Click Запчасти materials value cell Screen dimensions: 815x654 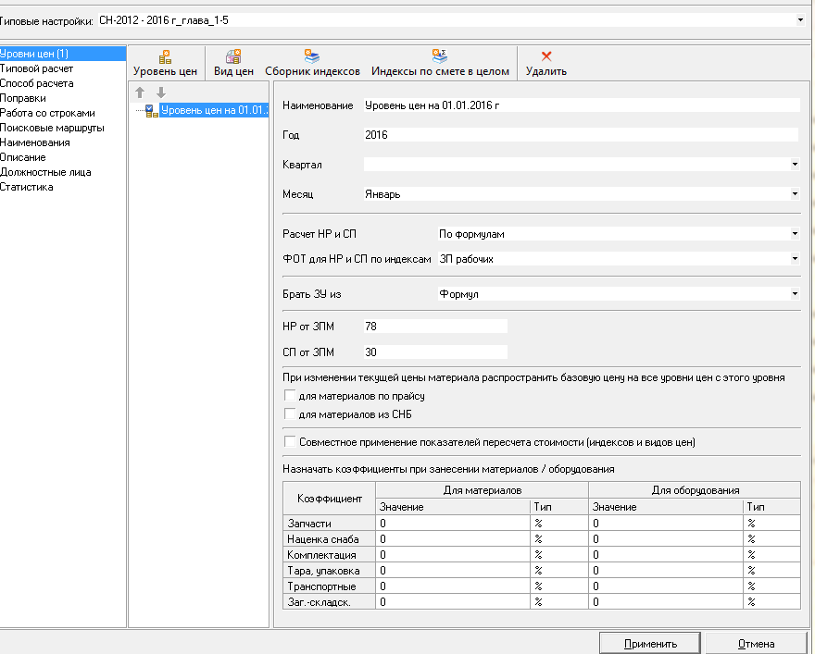pyautogui.click(x=453, y=524)
